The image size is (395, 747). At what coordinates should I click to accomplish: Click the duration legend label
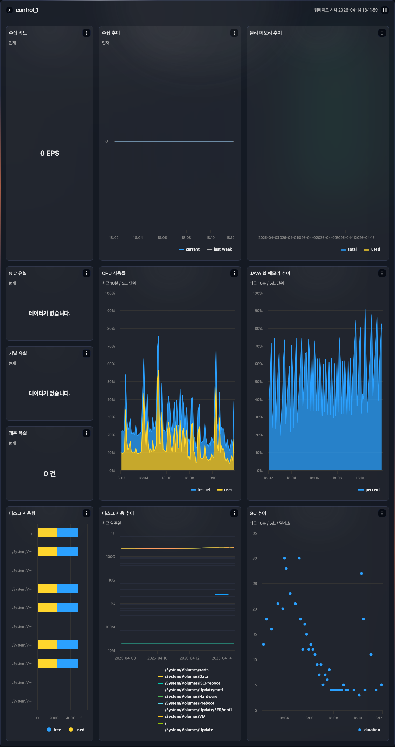[372, 730]
